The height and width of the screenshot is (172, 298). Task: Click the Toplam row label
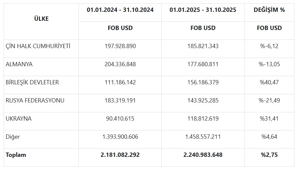(16, 155)
